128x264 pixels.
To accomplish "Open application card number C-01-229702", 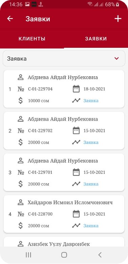I will click(64, 131).
